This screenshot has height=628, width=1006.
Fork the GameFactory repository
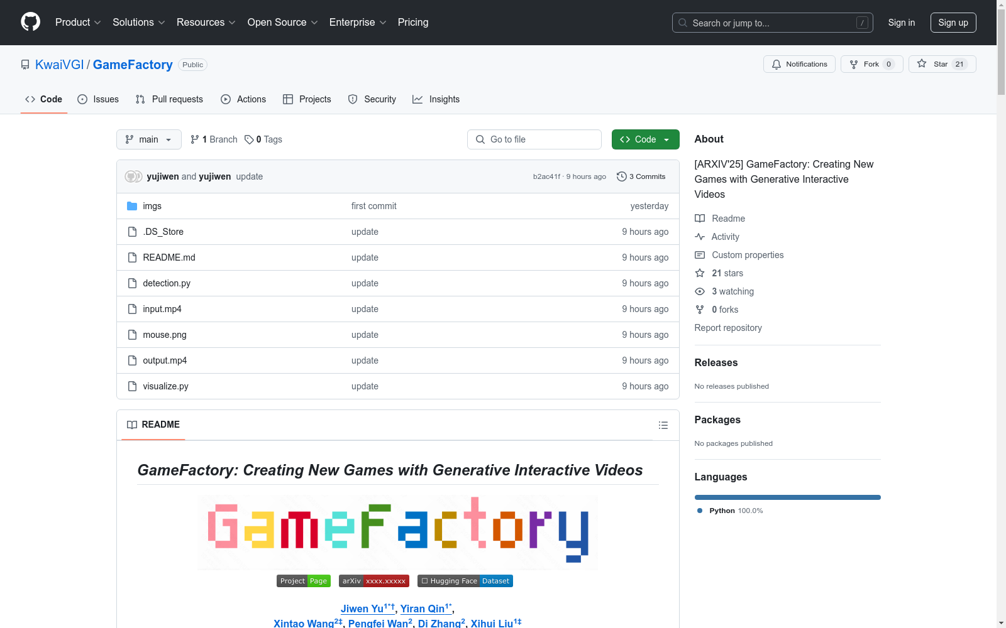(x=871, y=64)
